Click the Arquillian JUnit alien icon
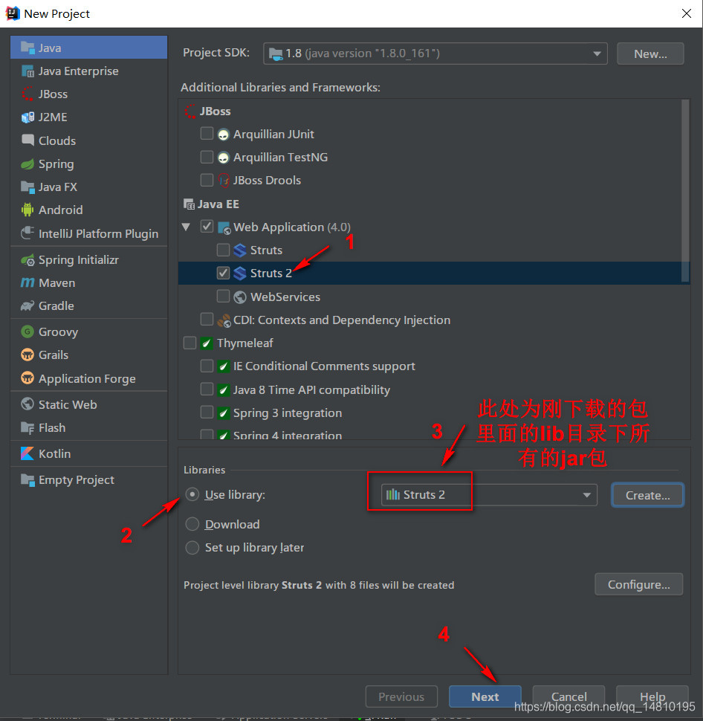Screen dimensions: 703x721 click(224, 135)
